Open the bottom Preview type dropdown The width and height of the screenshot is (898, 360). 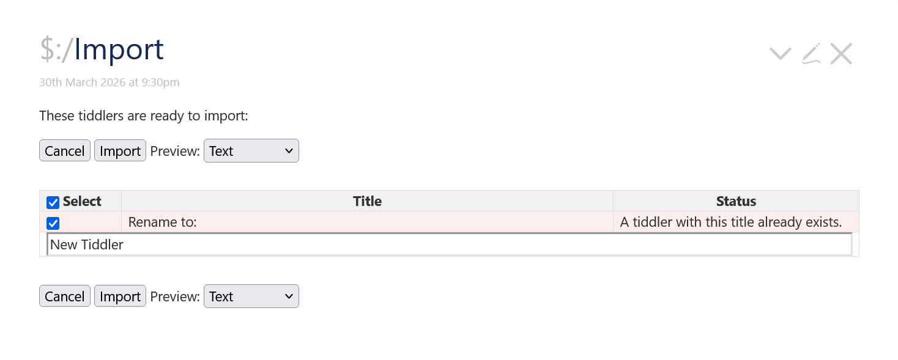click(251, 296)
